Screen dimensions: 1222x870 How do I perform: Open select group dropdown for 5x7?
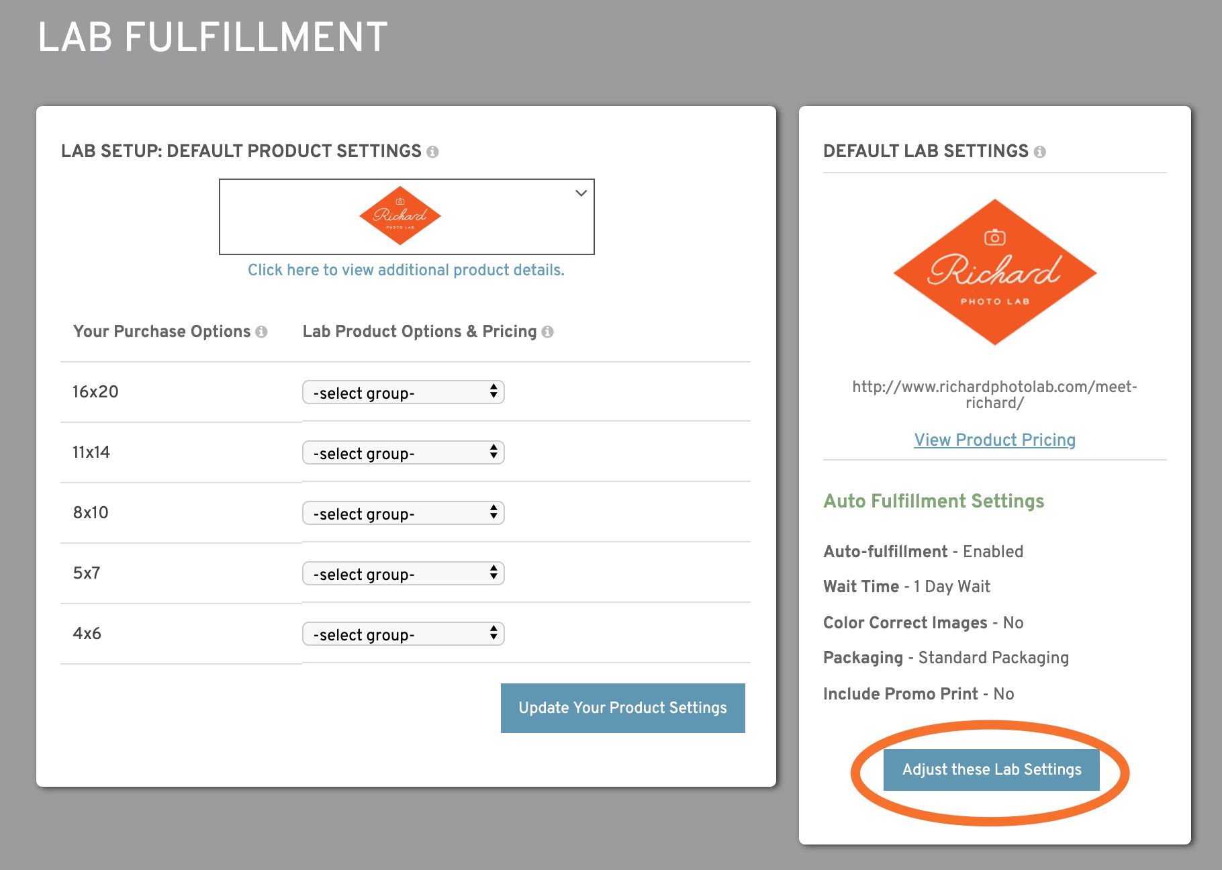404,573
